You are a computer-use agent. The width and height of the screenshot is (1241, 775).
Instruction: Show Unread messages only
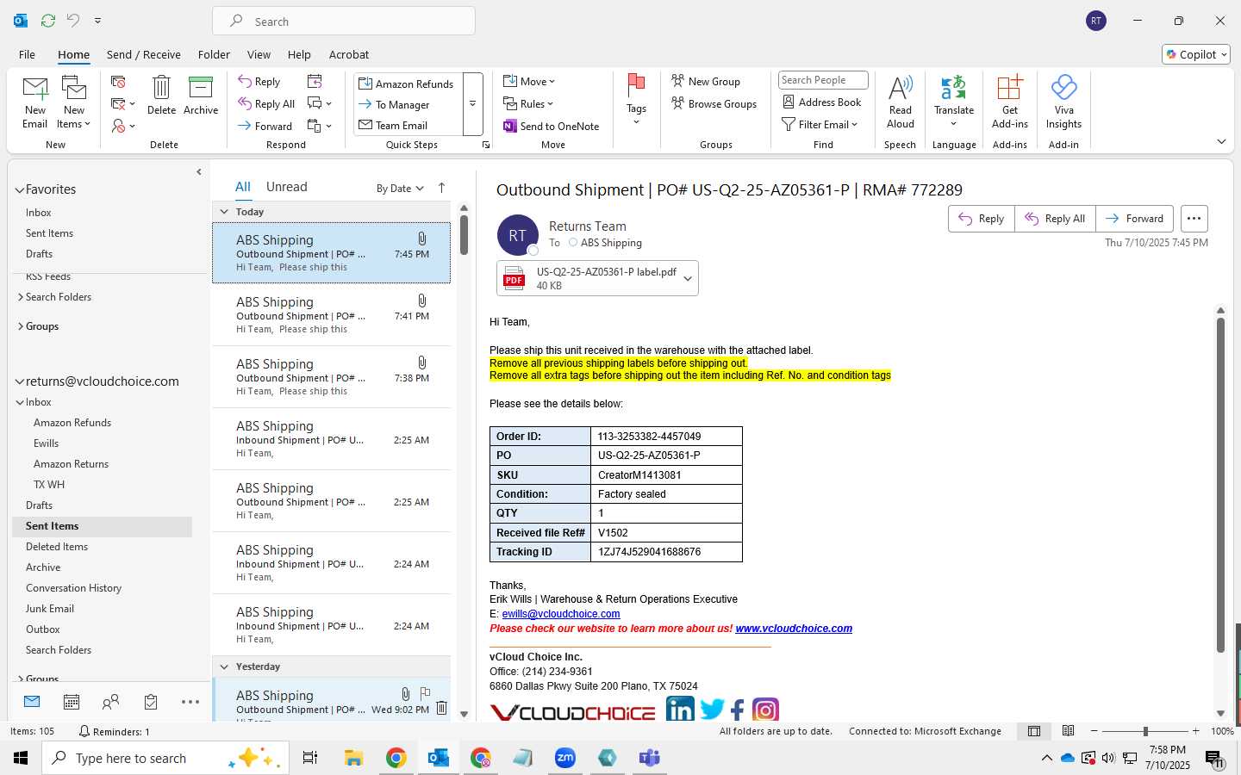tap(286, 187)
